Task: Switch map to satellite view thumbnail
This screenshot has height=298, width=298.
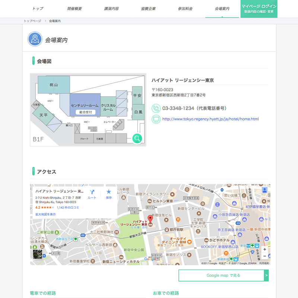Action: 38,254
